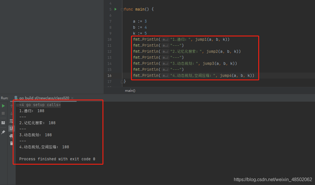Screen dimensions: 315x185
Task: Click fmt.Println on line 12
Action: pos(146,51)
